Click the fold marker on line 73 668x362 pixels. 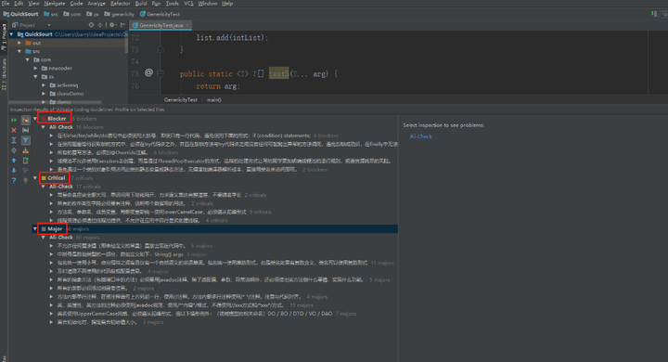[x=161, y=49]
